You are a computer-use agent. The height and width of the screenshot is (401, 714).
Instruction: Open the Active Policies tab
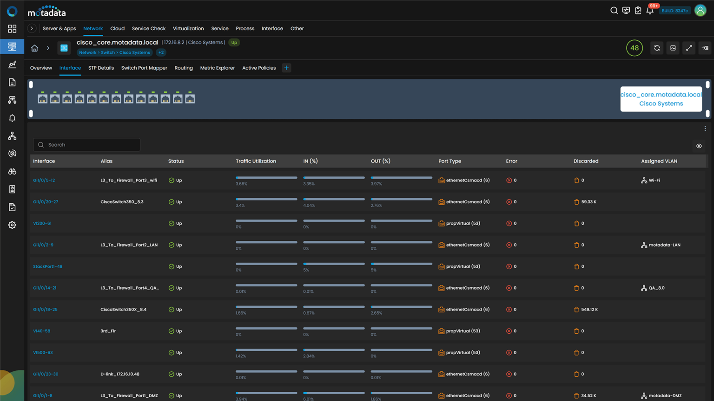pos(259,68)
